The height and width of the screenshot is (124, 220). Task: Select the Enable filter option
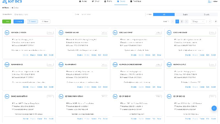[x=185, y=15]
